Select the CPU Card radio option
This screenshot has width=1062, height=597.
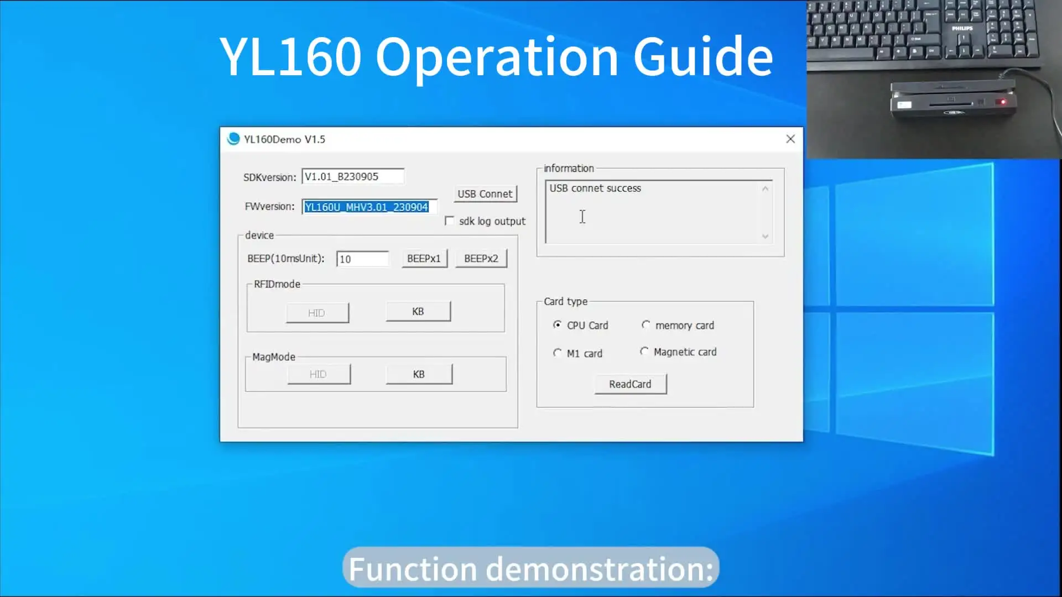[558, 325]
